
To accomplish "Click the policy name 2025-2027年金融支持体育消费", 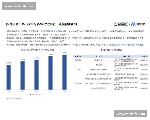I will (x=126, y=70).
